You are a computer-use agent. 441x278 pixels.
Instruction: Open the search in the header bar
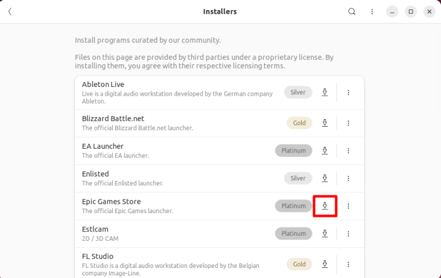tap(352, 11)
